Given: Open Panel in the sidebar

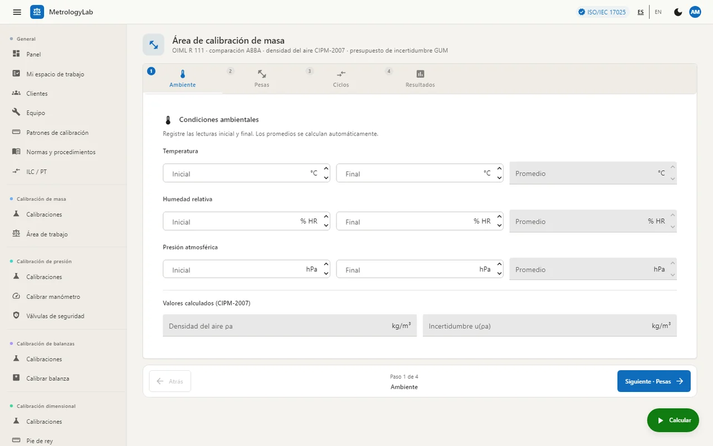Looking at the screenshot, I should [x=63, y=54].
